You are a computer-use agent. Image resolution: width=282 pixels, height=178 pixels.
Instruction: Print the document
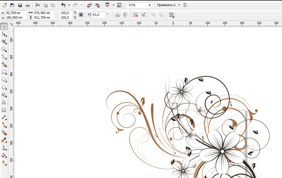28,5
